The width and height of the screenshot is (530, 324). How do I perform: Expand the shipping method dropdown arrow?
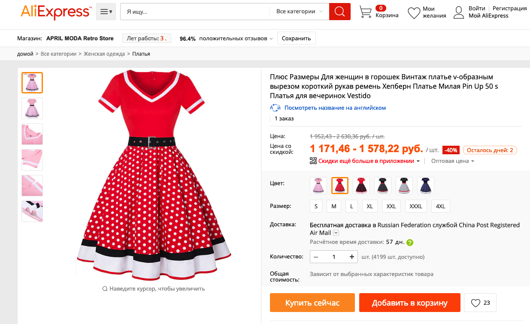click(x=336, y=233)
